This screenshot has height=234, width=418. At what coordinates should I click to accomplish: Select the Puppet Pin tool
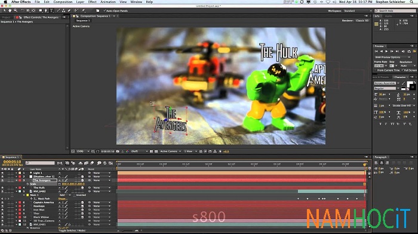click(x=84, y=11)
